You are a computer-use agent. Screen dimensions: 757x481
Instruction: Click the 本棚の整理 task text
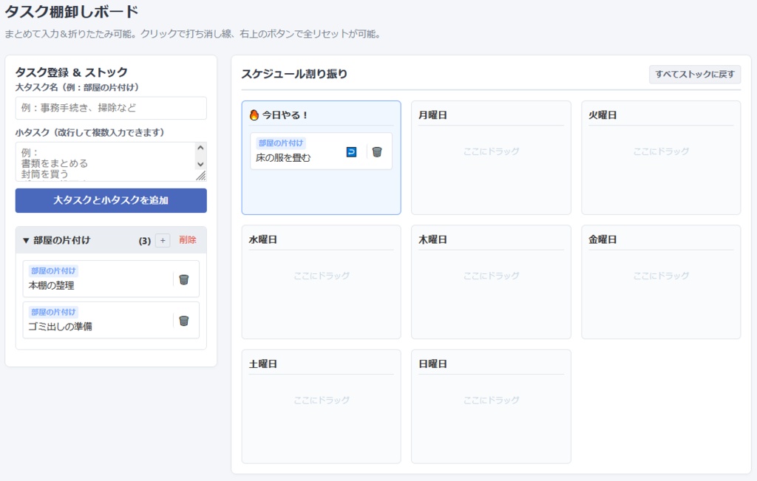[51, 286]
